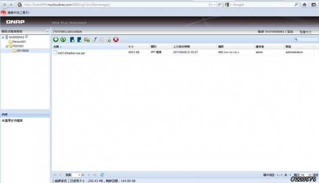Go to the previous page button

pos(60,175)
